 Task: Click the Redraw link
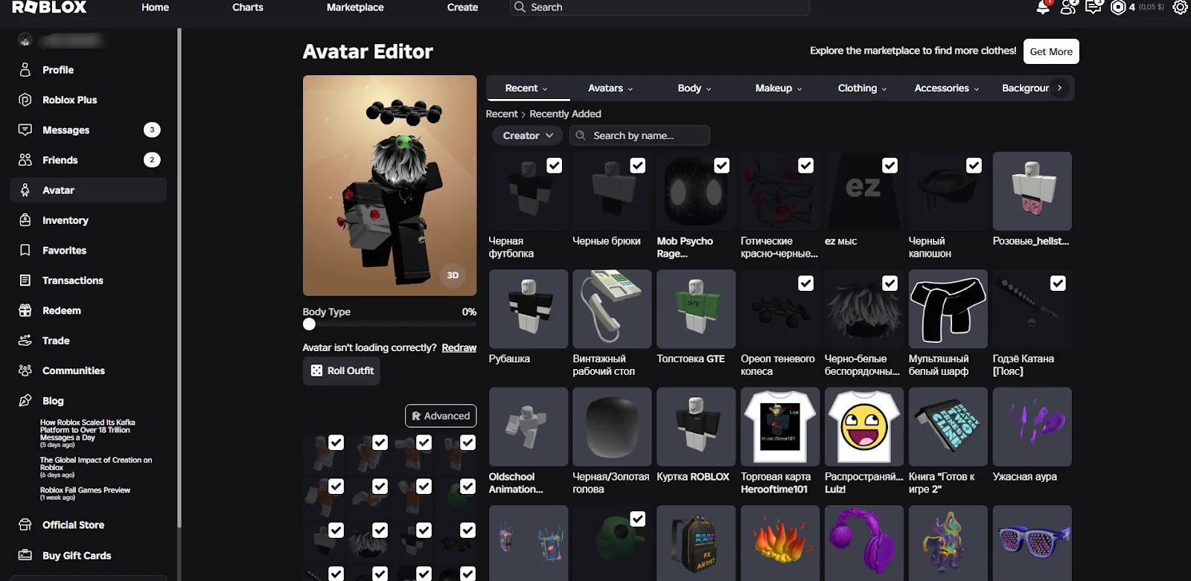point(459,347)
